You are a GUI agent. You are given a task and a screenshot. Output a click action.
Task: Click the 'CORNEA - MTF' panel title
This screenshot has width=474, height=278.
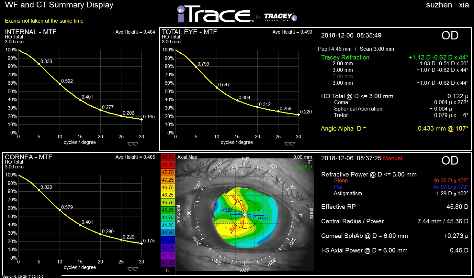[x=28, y=157]
